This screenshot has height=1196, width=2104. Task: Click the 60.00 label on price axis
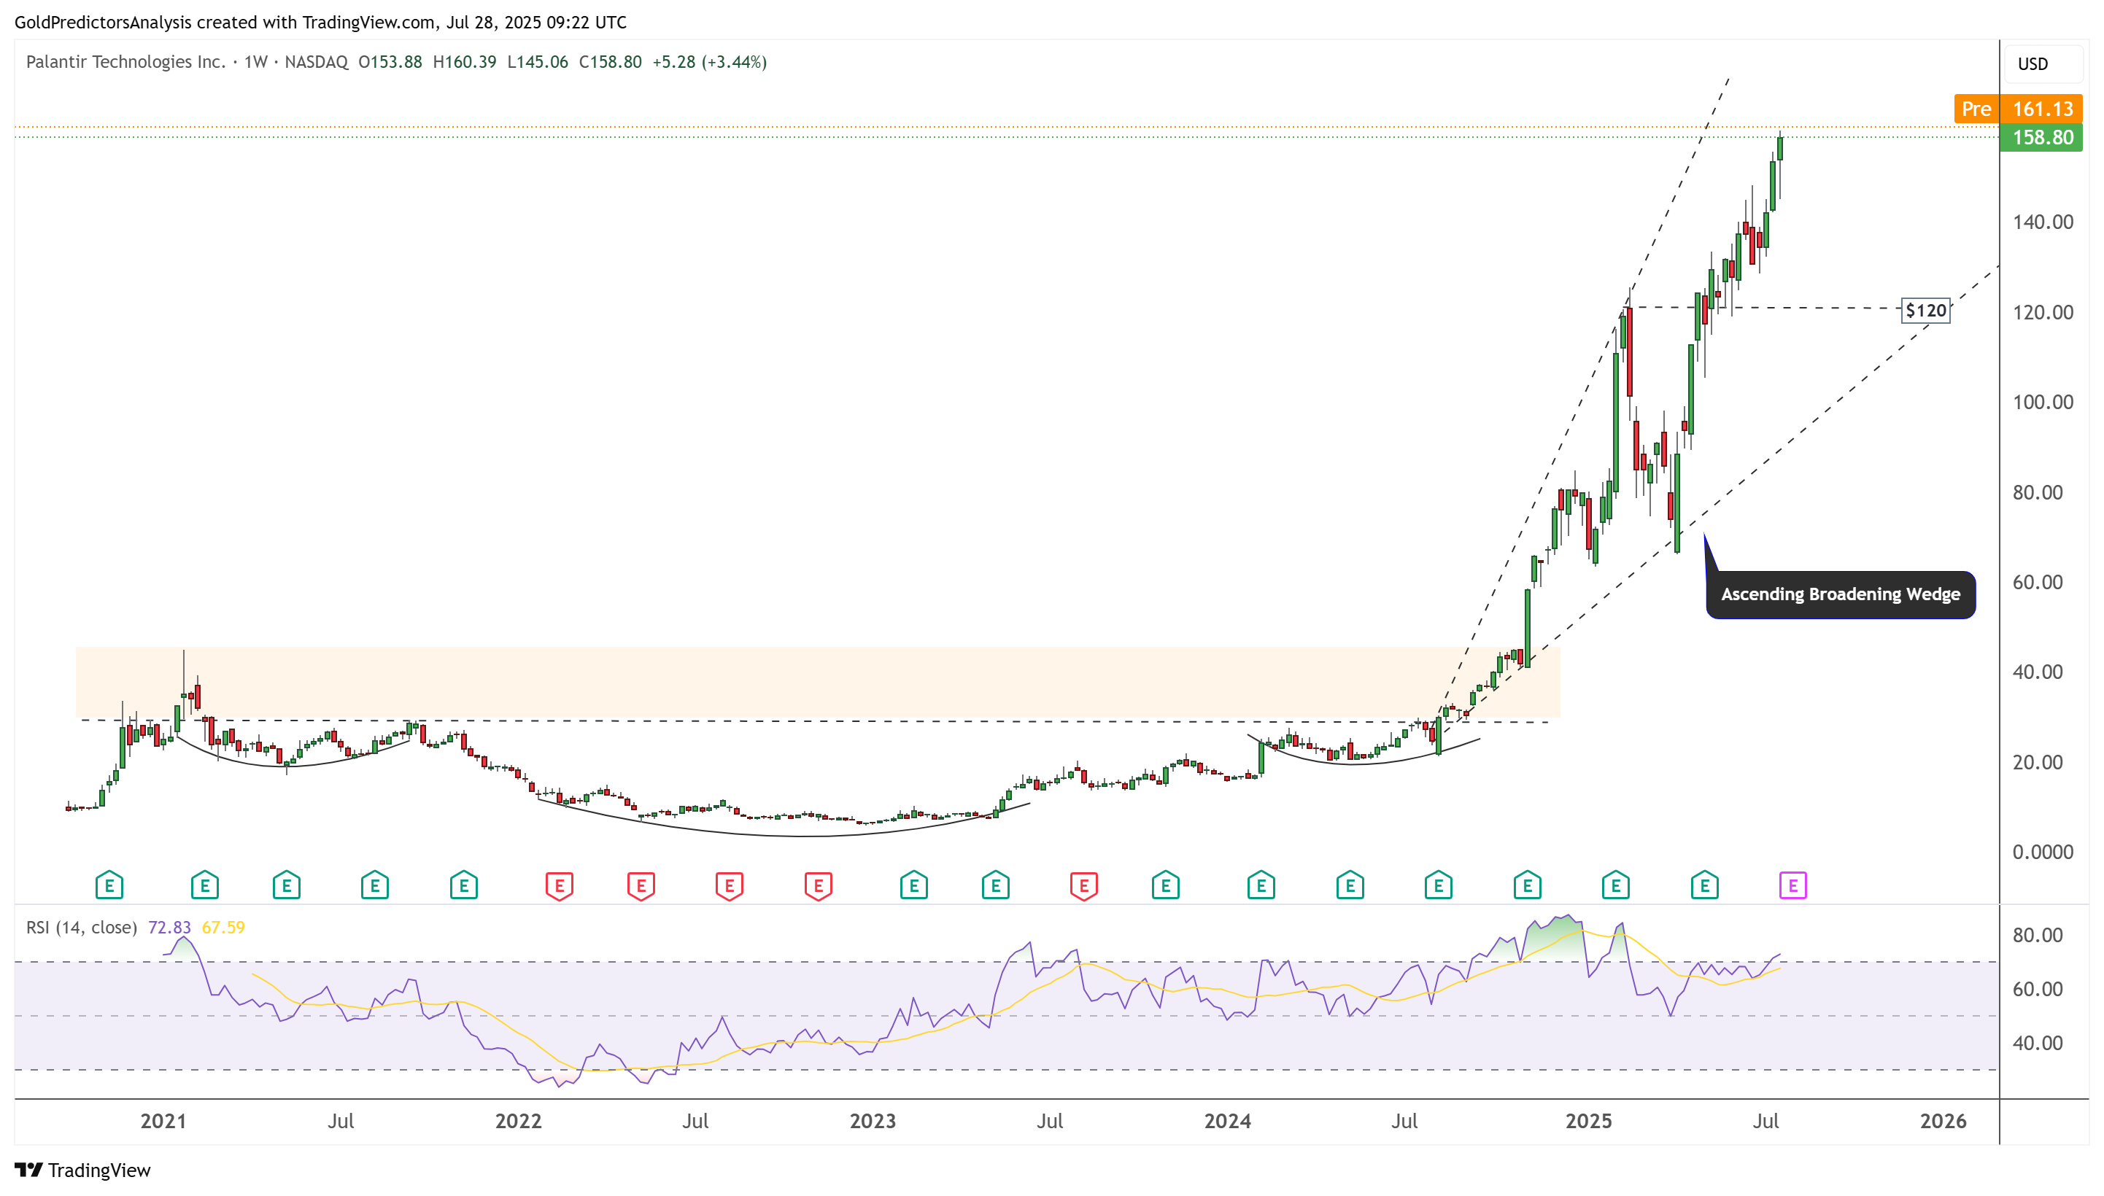(2038, 583)
